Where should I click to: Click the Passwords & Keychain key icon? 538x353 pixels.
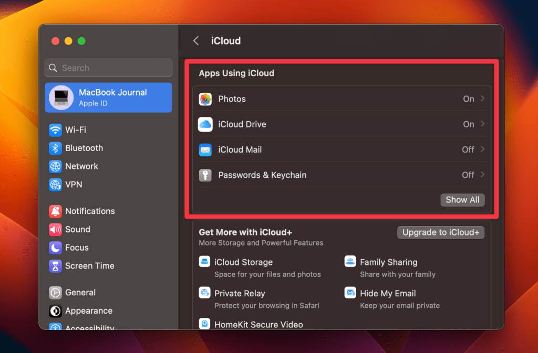205,175
